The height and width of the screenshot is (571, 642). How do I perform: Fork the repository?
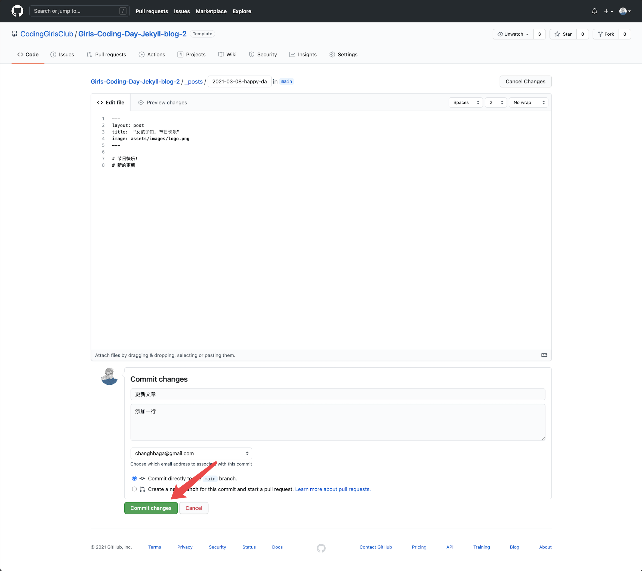tap(606, 34)
